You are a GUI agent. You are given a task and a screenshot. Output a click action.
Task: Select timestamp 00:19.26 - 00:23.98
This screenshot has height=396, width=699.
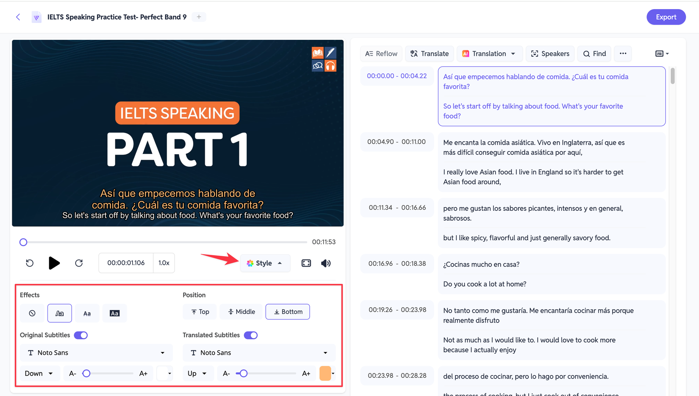pos(397,310)
